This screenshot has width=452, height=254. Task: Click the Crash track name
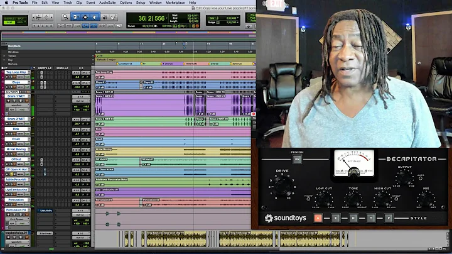click(16, 139)
